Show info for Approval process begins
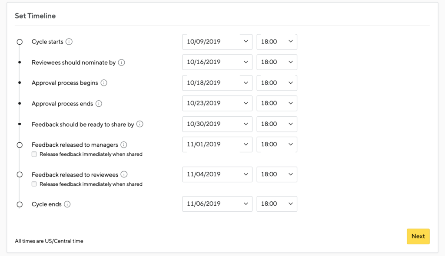This screenshot has height=256, width=445. click(104, 83)
